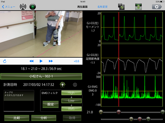
Task: Tap the 計測日時 label
Action: click(x=10, y=85)
